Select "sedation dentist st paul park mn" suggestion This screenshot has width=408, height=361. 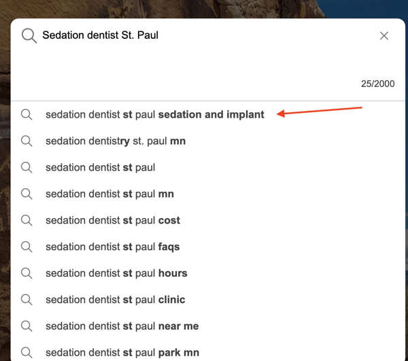coord(122,353)
